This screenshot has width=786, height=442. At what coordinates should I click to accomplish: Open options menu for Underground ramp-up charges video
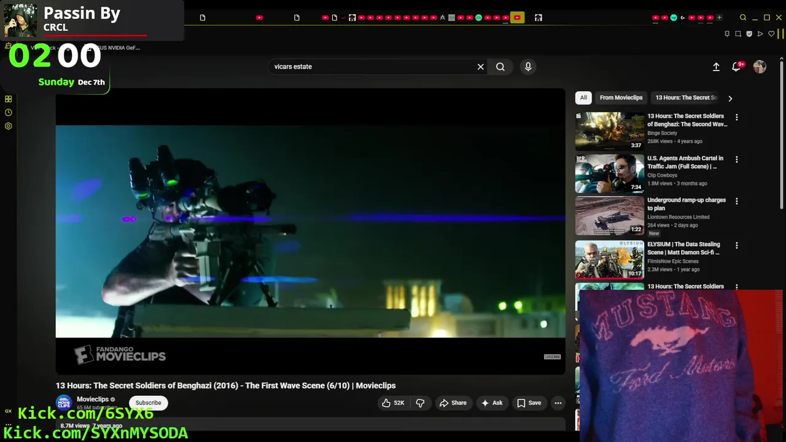[x=737, y=201]
